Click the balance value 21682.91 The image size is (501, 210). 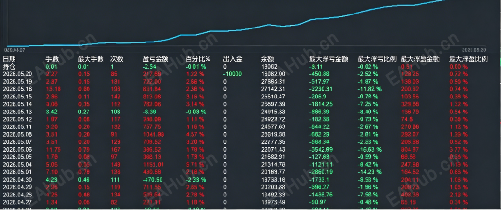(273, 157)
